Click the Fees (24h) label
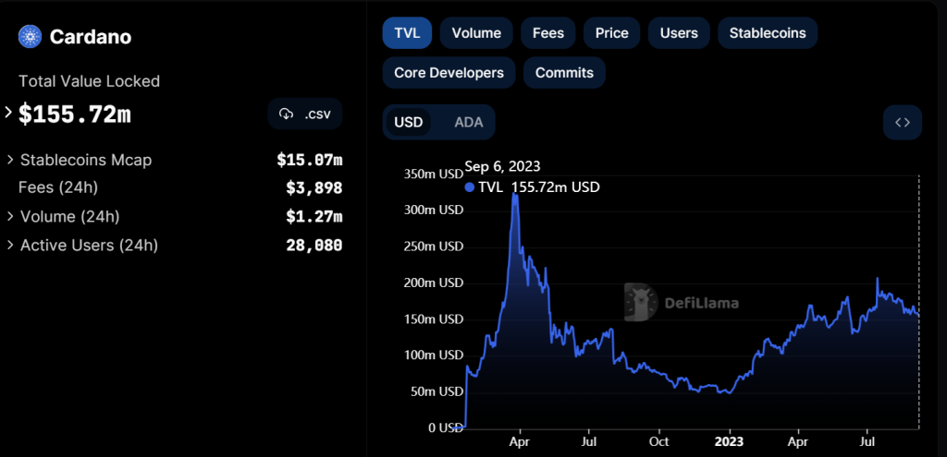The width and height of the screenshot is (947, 457). (58, 187)
